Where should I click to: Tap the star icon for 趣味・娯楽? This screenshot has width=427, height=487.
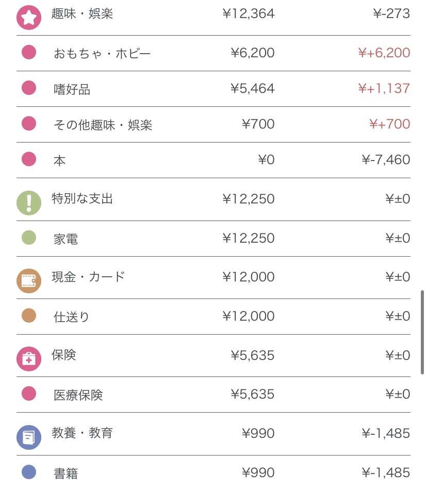click(29, 18)
